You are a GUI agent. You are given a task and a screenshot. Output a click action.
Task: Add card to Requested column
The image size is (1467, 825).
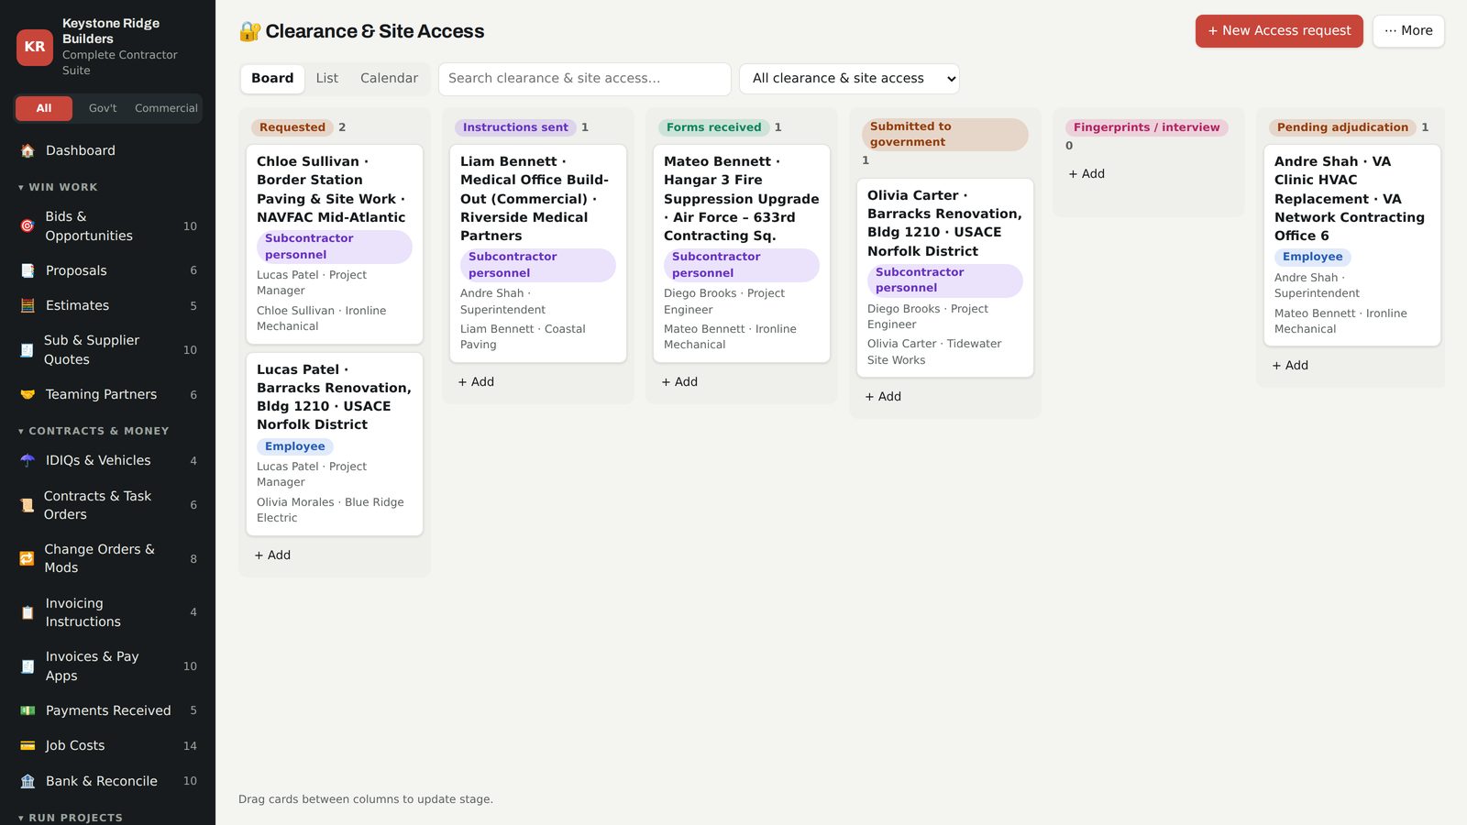click(x=272, y=555)
